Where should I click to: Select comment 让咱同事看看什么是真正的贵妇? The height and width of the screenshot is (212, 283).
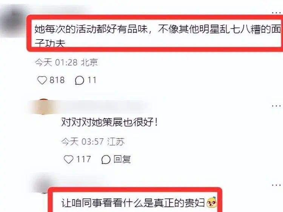pos(133,203)
